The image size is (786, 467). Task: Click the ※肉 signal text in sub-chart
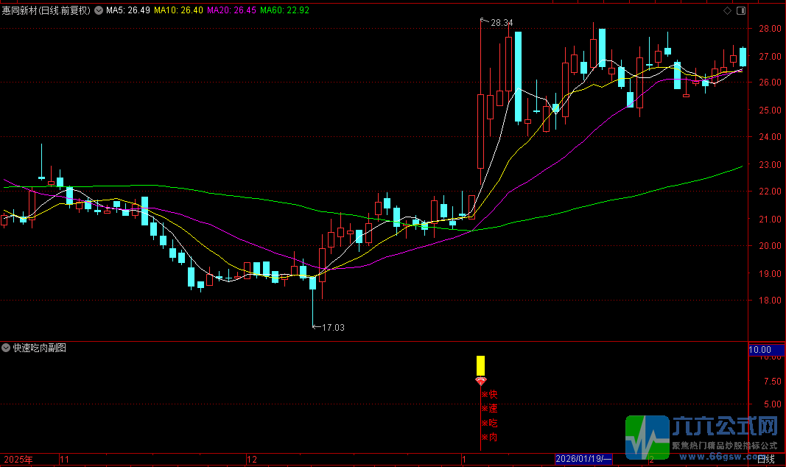click(x=489, y=438)
